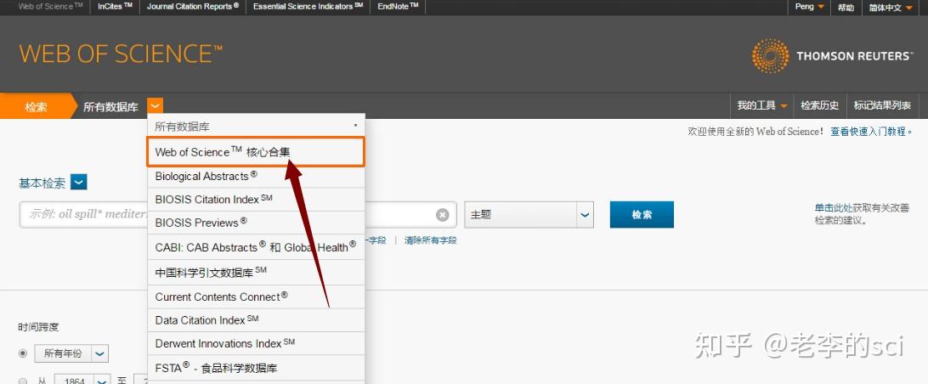Viewport: 928px width, 384px height.
Task: Select the 所有年份 radio button
Action: pyautogui.click(x=23, y=353)
